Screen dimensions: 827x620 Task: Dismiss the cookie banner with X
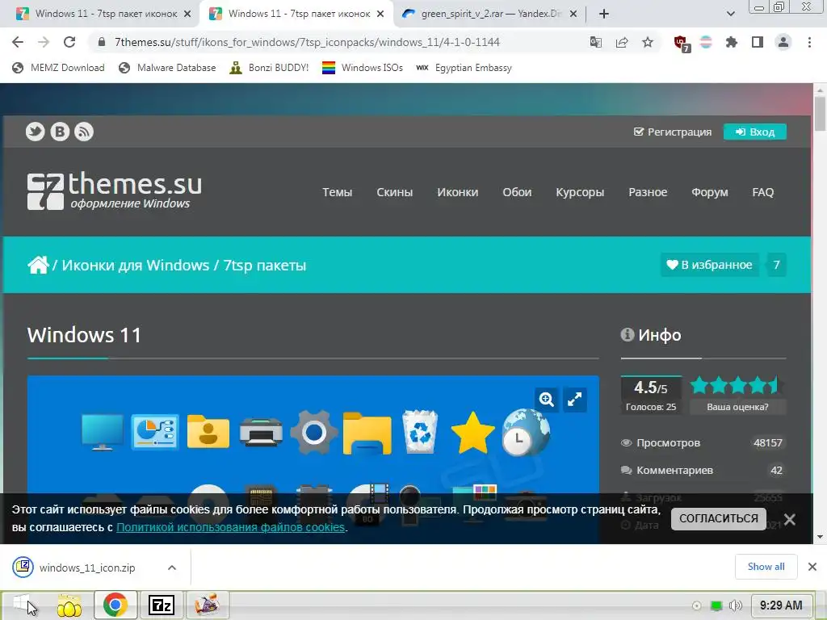click(x=790, y=519)
